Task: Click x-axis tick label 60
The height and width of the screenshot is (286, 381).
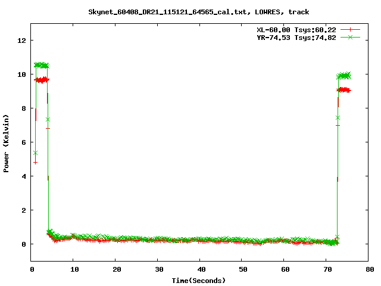Action: pyautogui.click(x=285, y=269)
